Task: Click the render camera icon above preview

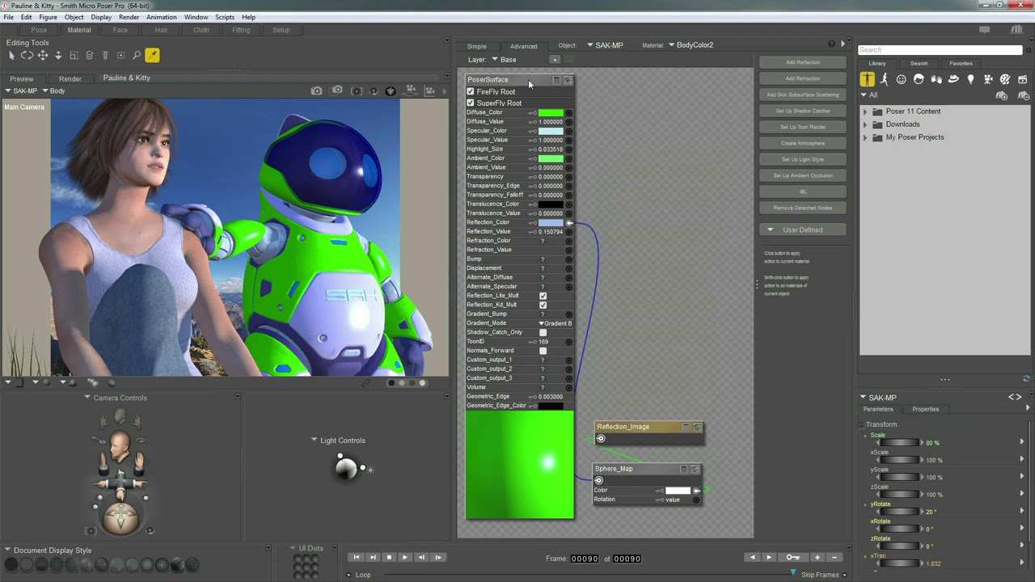Action: click(x=317, y=91)
